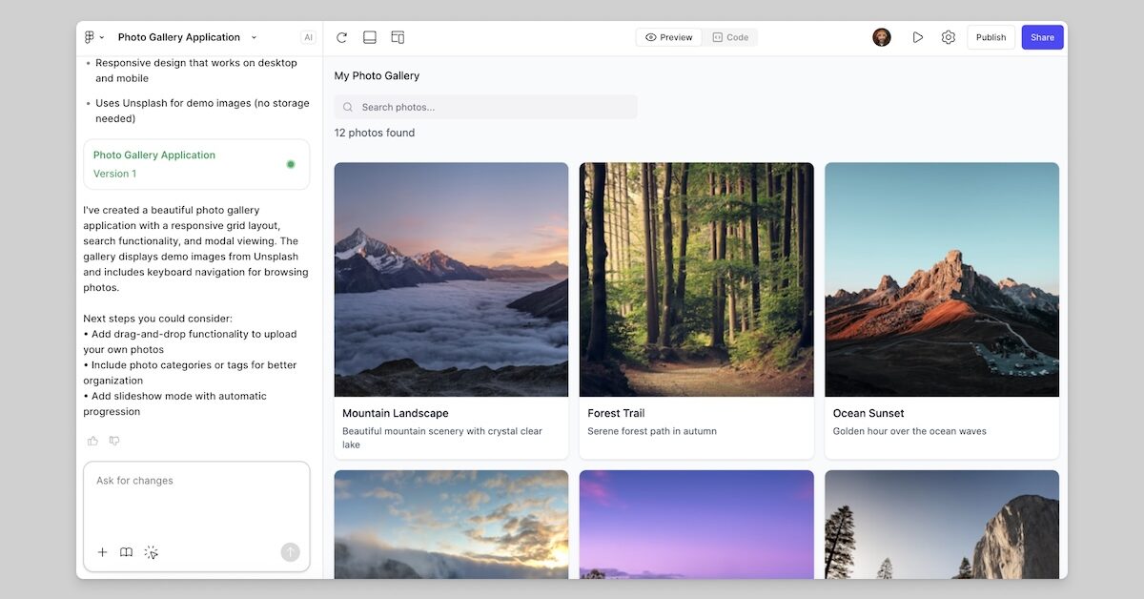Click the refresh preview icon

point(340,36)
